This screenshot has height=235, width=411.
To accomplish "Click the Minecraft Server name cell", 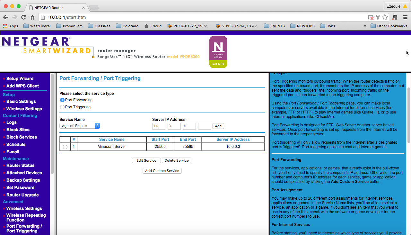I will [x=112, y=147].
